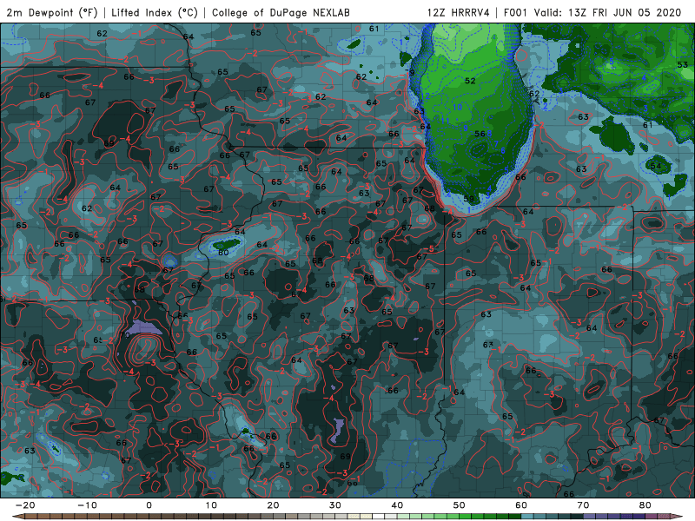Click the '60' dewpoint value by green patch

[x=223, y=252]
